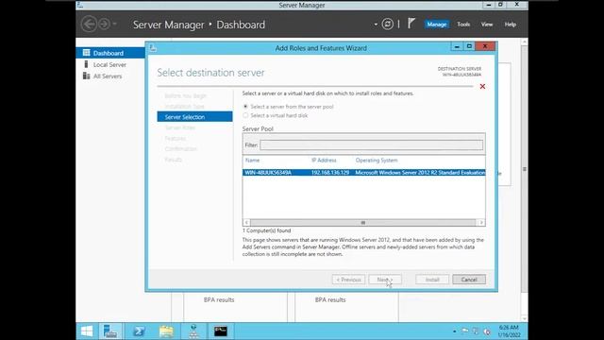Open Command Prompt from the taskbar

pos(221,331)
